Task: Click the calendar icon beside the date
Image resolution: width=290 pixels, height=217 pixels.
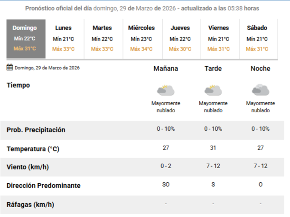Action: pos(10,68)
